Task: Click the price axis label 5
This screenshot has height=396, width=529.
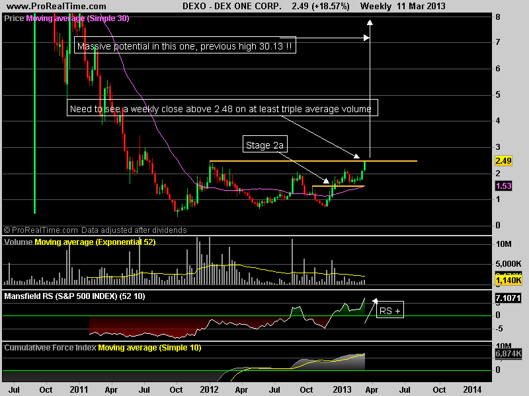Action: [498, 95]
